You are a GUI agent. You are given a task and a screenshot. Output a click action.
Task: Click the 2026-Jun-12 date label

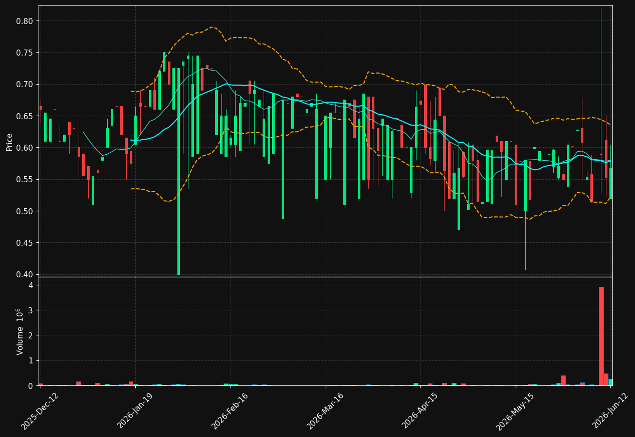(611, 410)
